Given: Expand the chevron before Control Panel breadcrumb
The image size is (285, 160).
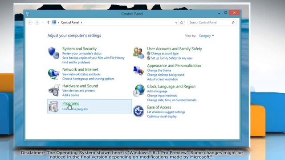Looking at the screenshot, I should 58,23.
